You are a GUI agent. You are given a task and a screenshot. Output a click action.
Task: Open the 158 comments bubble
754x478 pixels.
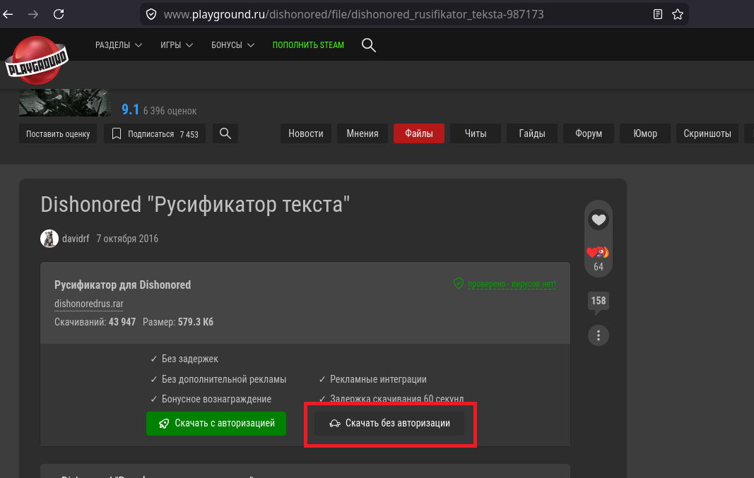point(599,301)
